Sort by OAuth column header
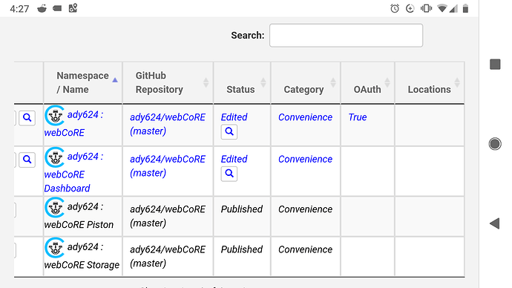 click(x=367, y=82)
